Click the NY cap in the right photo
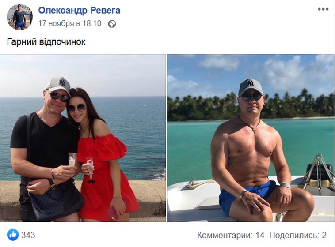The height and width of the screenshot is (247, 335). (251, 86)
